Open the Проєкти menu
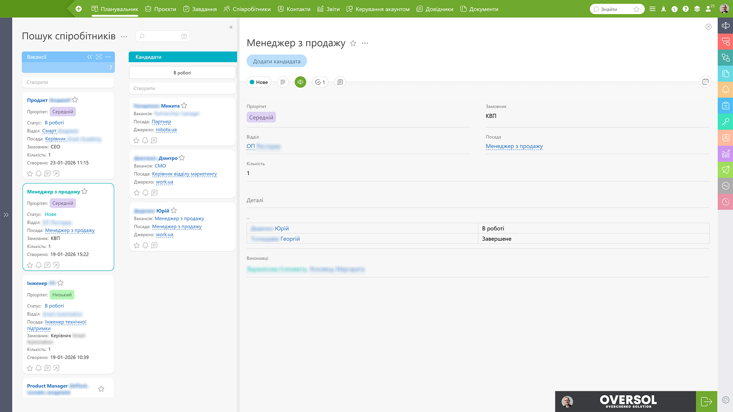The height and width of the screenshot is (412, 733). tap(161, 9)
